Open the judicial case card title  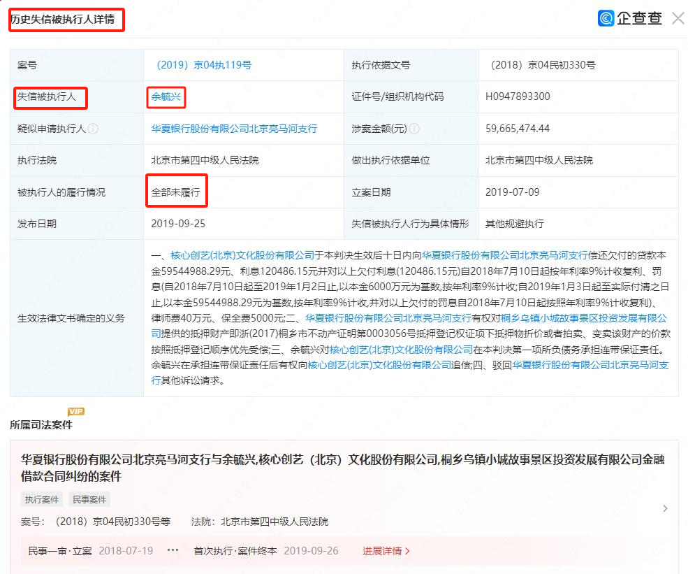(342, 468)
